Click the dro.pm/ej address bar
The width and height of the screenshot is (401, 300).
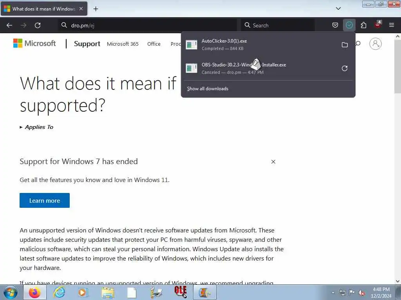[x=148, y=25]
